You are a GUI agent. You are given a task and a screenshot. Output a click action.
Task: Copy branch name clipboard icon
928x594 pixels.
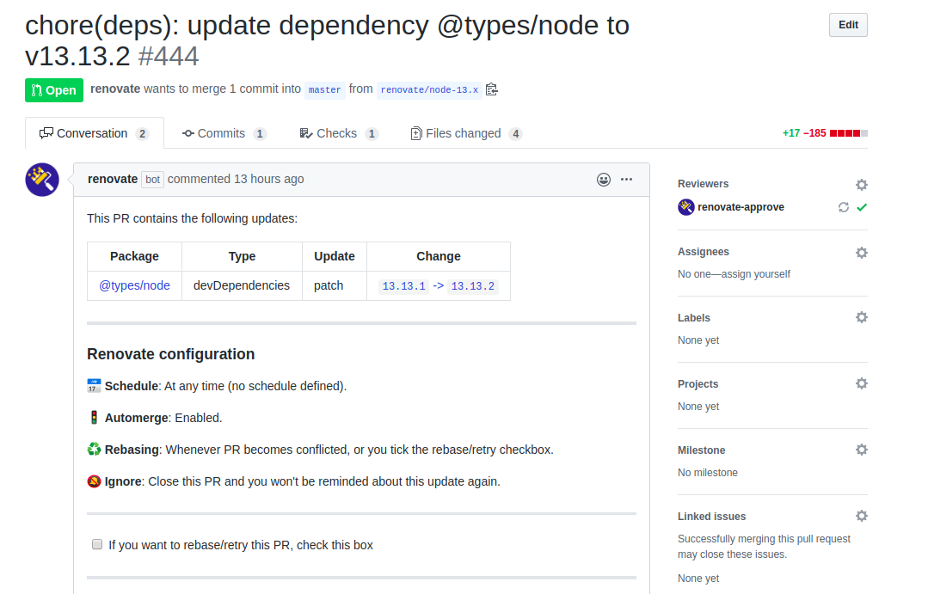(x=491, y=89)
